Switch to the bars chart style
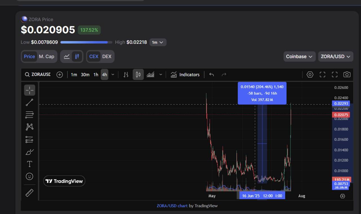This screenshot has width=361, height=214. 126,75
